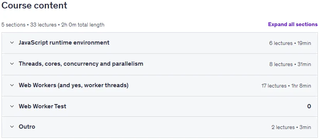319x139 pixels.
Task: Click the 33 lectures summary text
Action: pyautogui.click(x=43, y=25)
